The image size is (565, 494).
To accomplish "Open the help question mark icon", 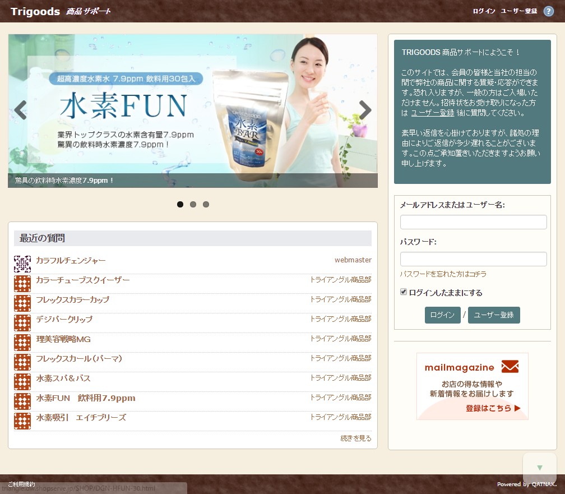I will 548,11.
